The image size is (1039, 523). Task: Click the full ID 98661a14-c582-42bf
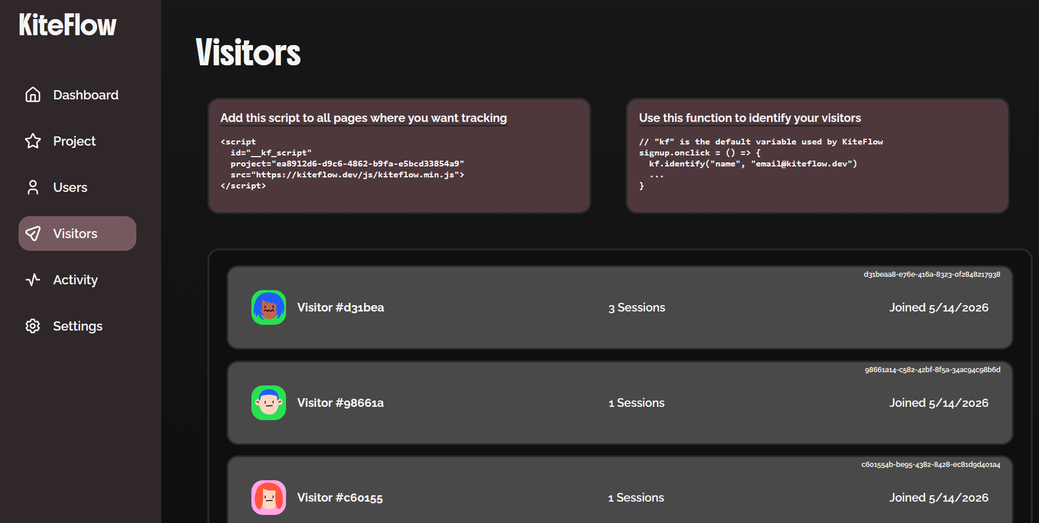click(933, 370)
